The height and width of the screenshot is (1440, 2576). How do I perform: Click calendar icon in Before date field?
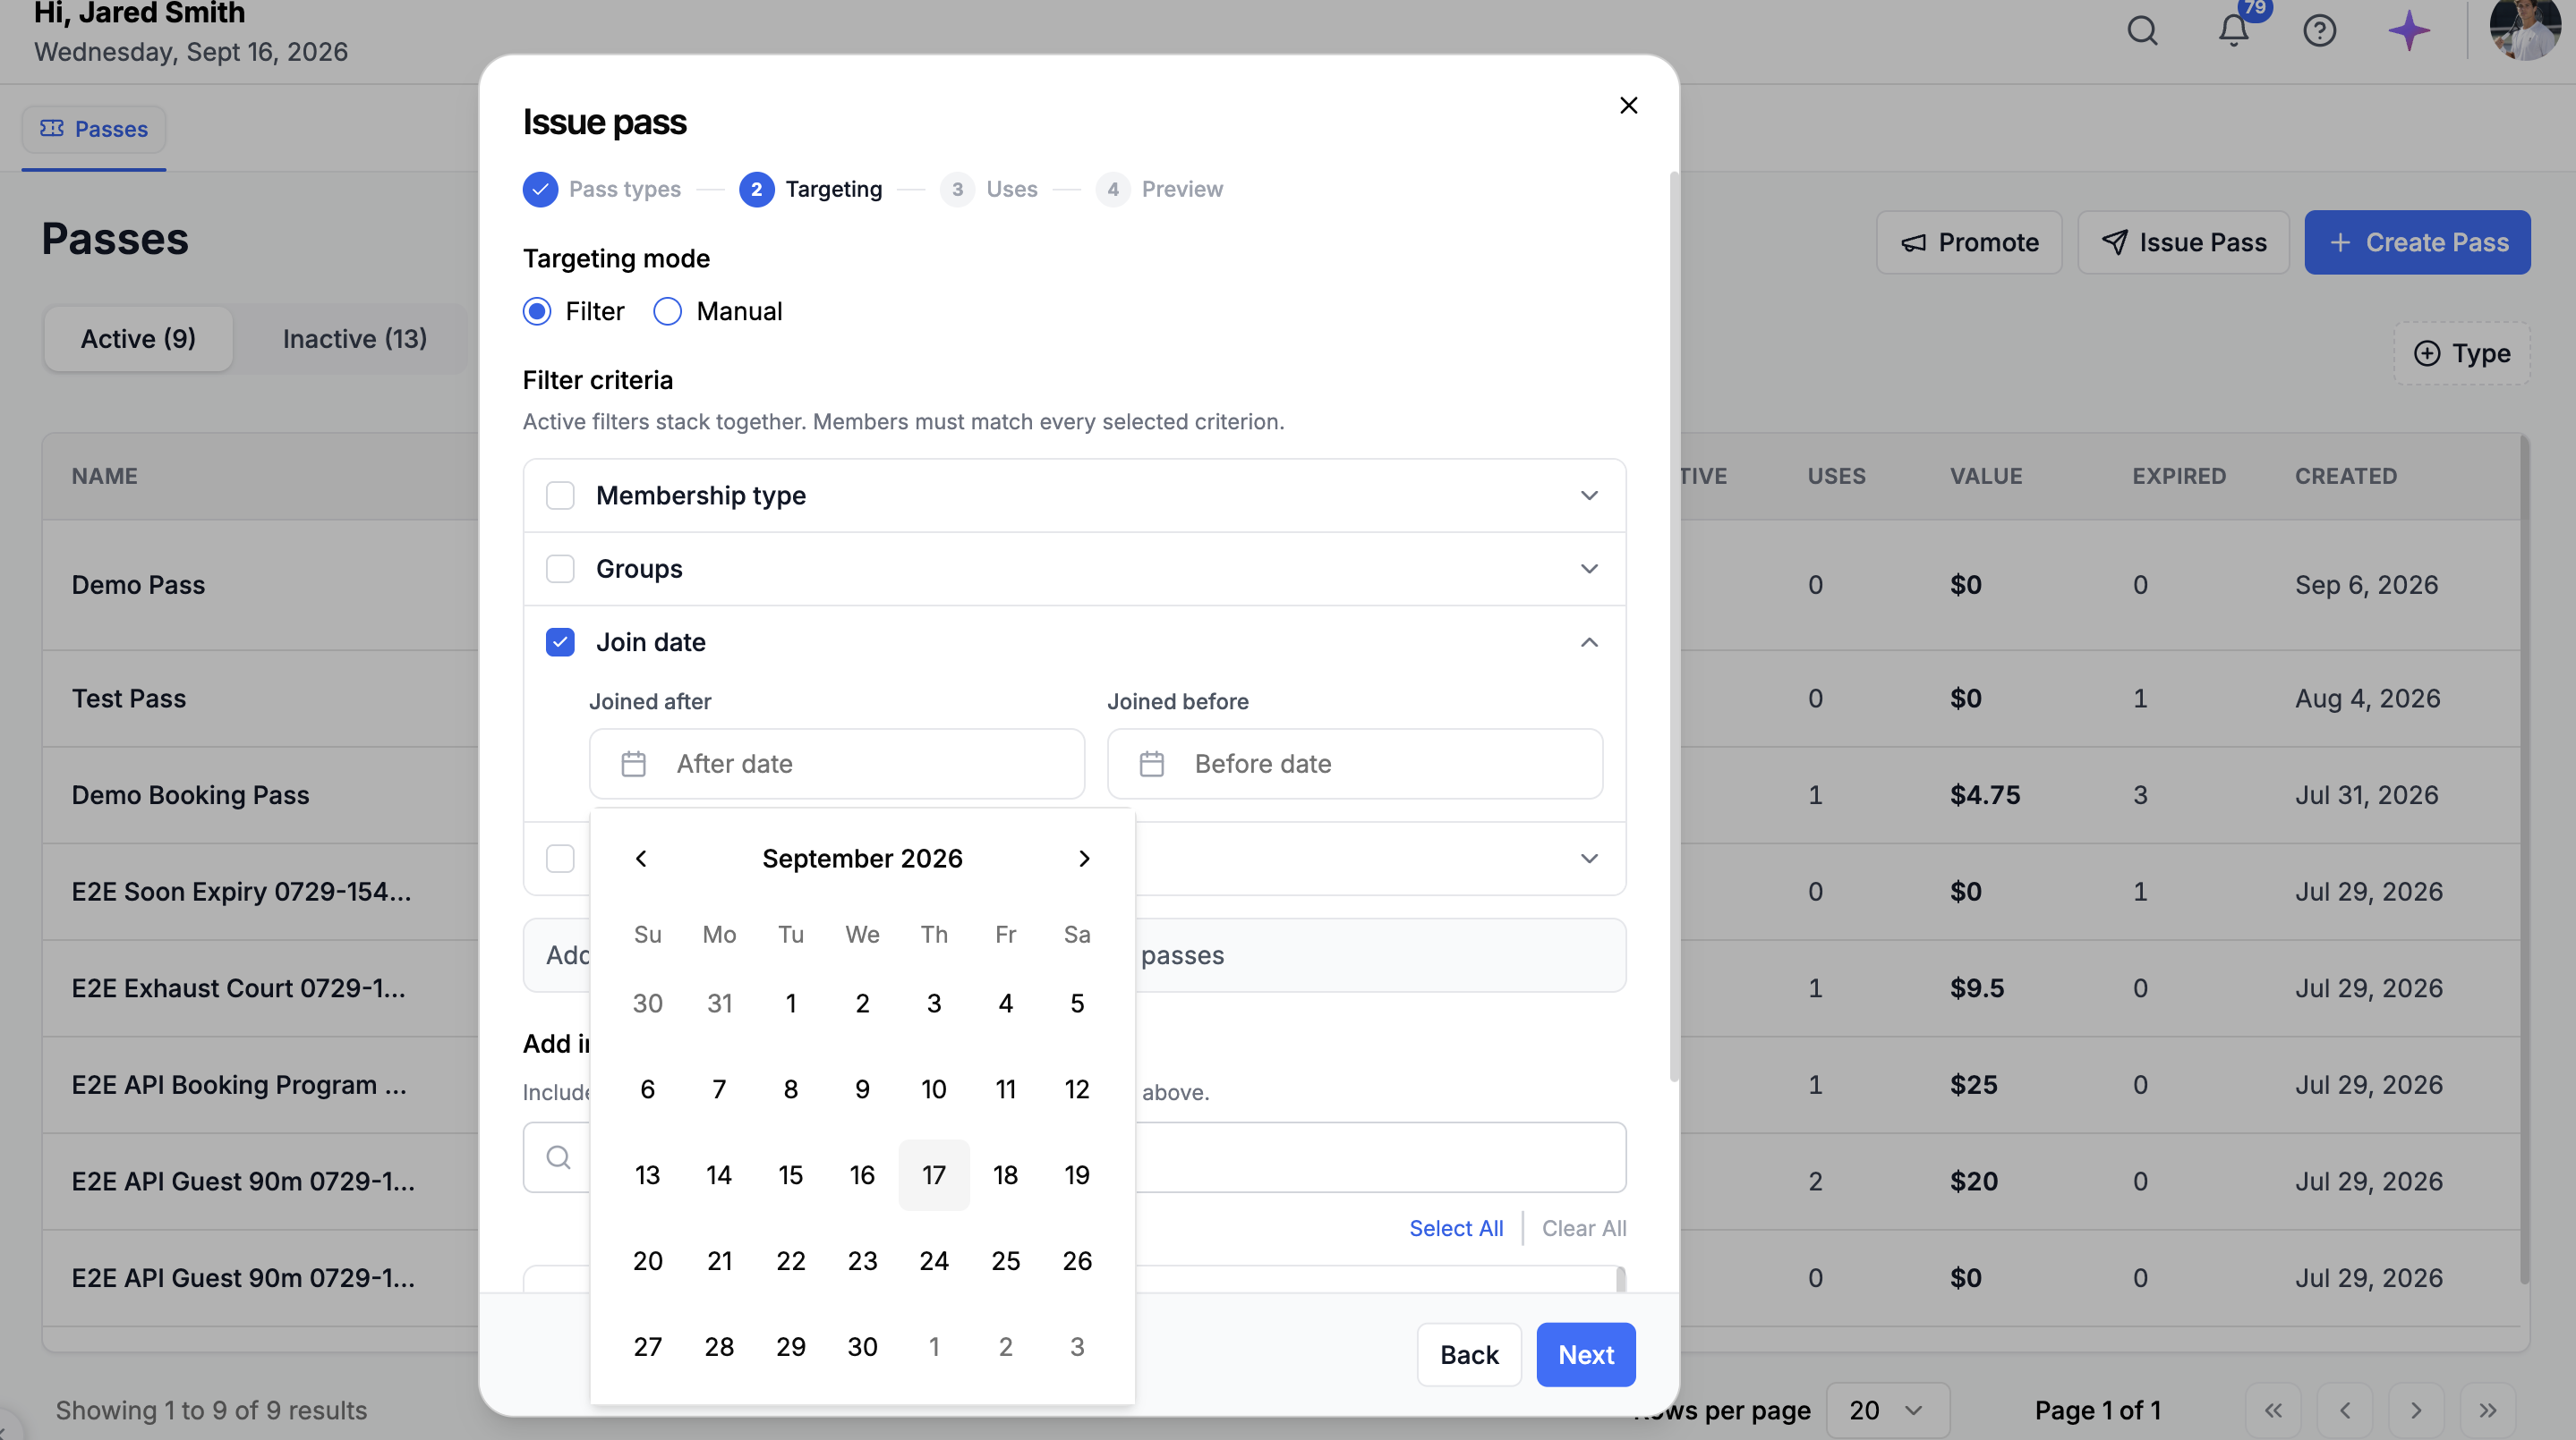[x=1151, y=764]
